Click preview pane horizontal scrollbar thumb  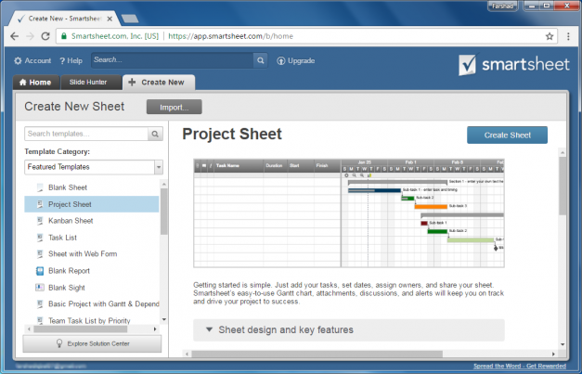tap(317, 354)
